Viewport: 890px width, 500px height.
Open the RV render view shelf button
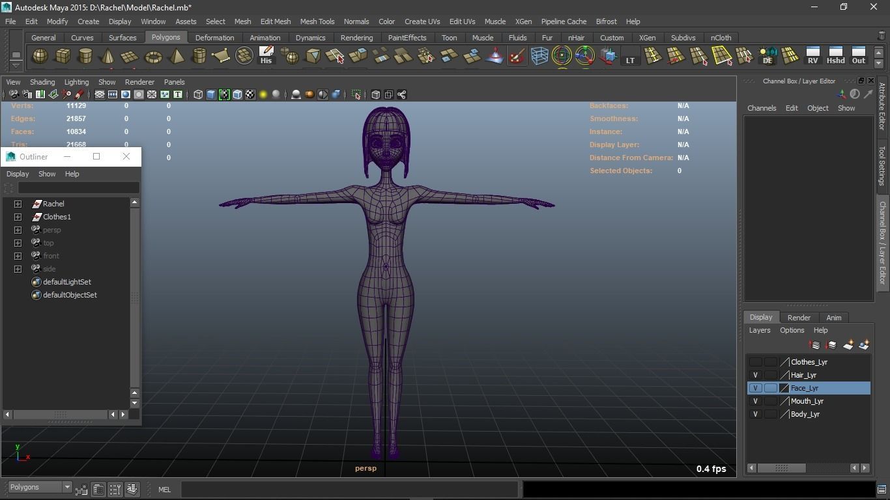812,56
